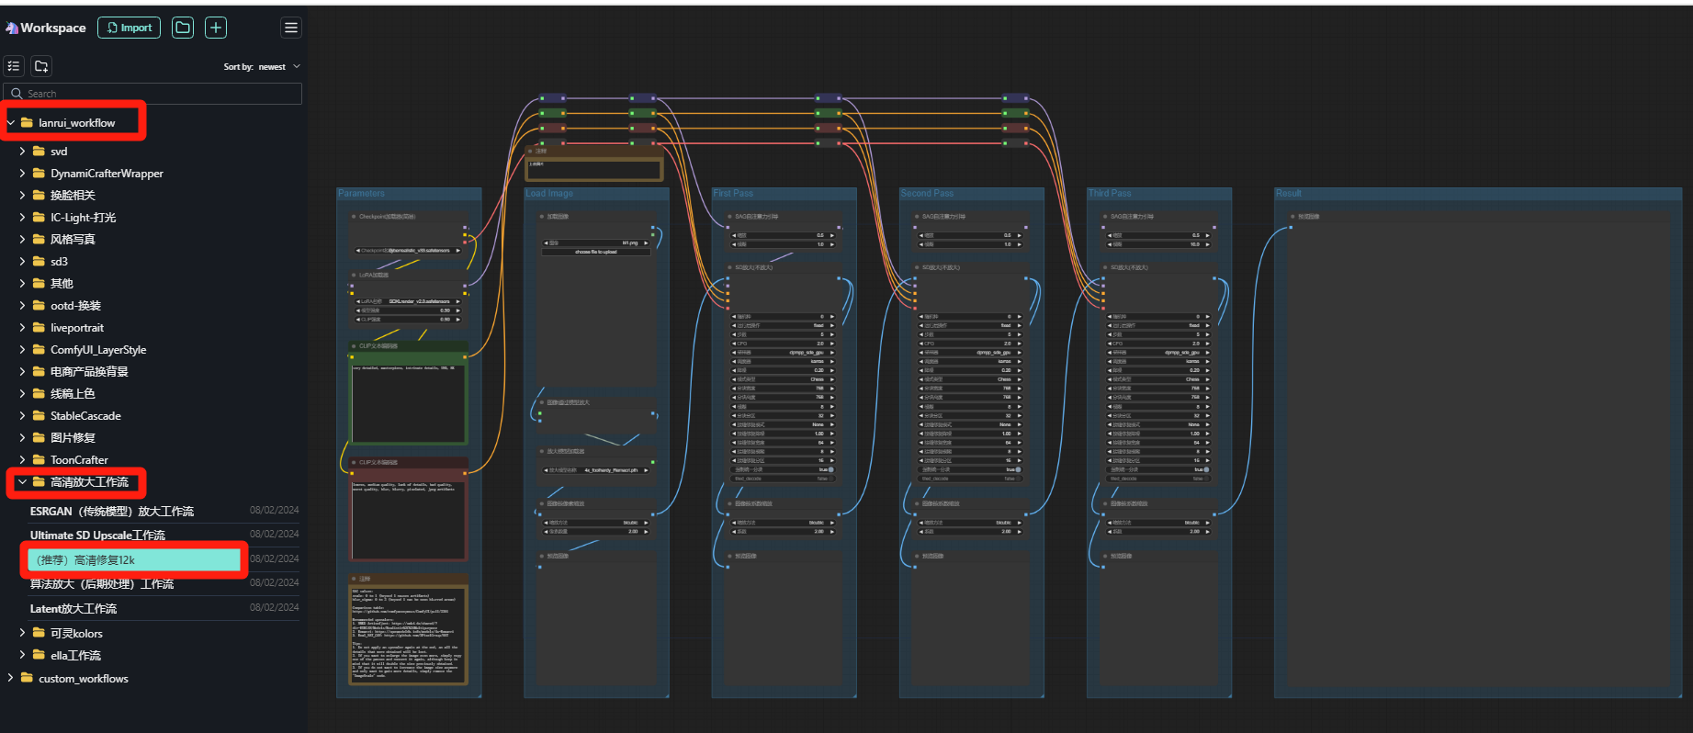Toggle the 'true' switch in Third Pass upscale node
Screen dimensions: 1693x733
click(1206, 469)
